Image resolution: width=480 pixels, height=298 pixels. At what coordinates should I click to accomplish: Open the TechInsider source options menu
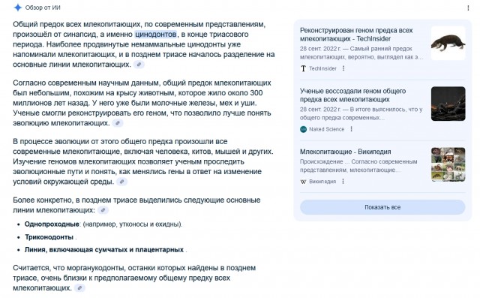click(343, 68)
